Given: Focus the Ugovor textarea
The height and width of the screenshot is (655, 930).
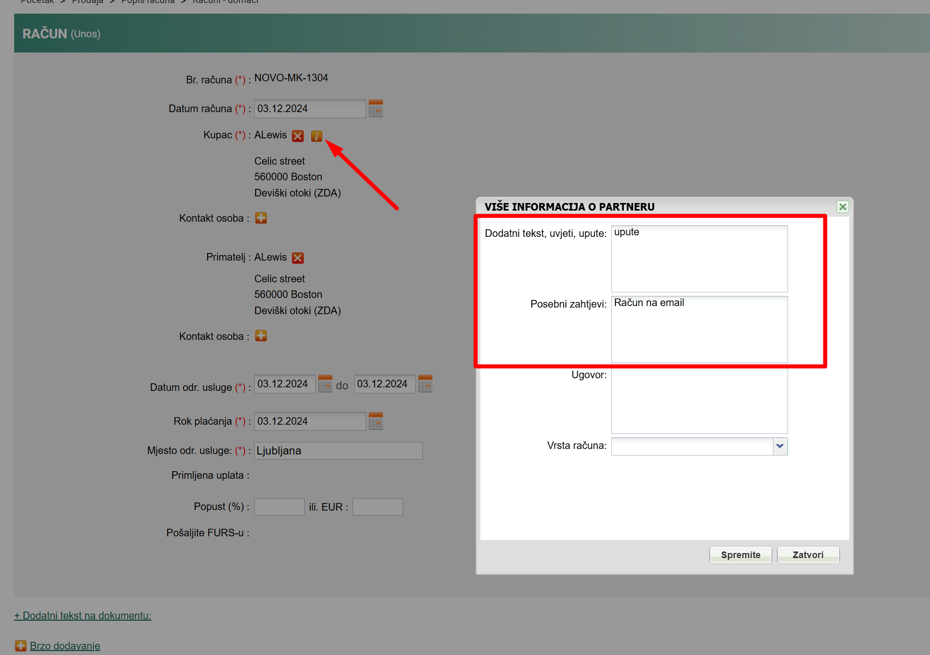Looking at the screenshot, I should coord(699,400).
